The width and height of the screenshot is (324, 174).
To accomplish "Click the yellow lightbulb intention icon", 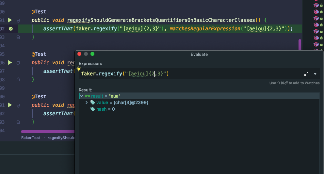I will pos(79,69).
